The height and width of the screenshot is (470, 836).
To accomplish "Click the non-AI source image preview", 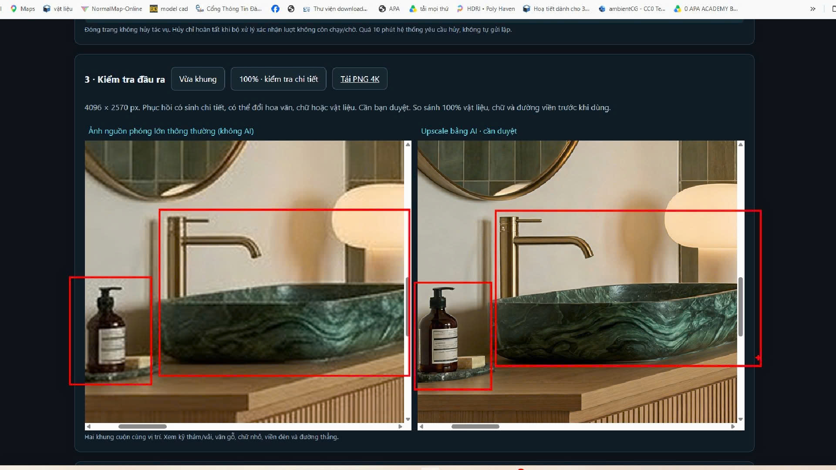I will (245, 282).
